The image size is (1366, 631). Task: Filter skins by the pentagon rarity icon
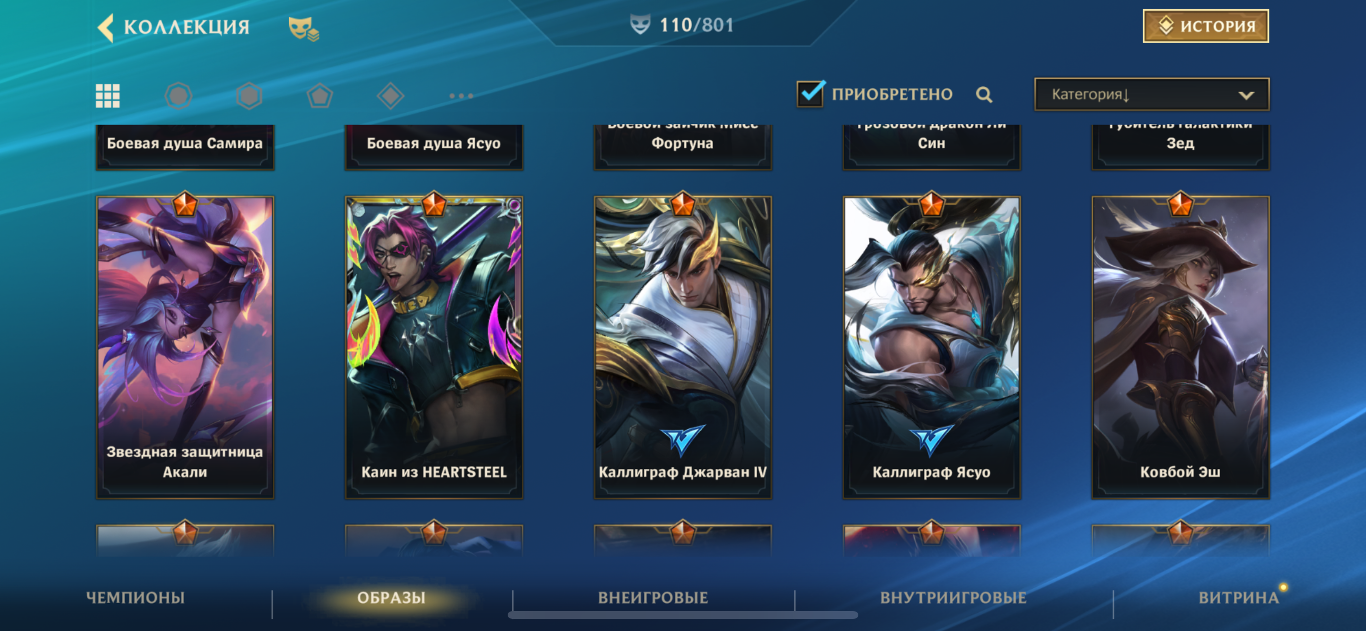click(x=320, y=96)
